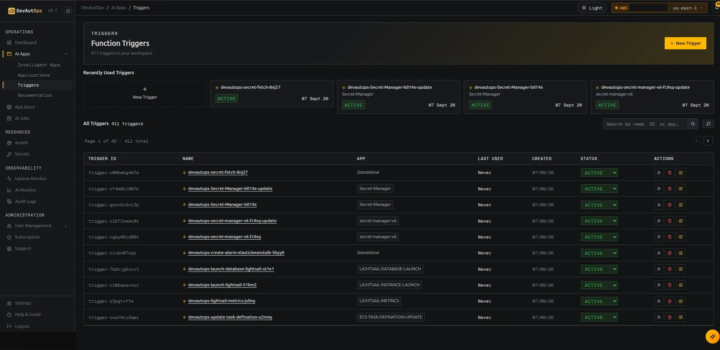Edit trigger devautops-lightsail-metrics-jv0ny
The width and height of the screenshot is (720, 350).
click(681, 301)
